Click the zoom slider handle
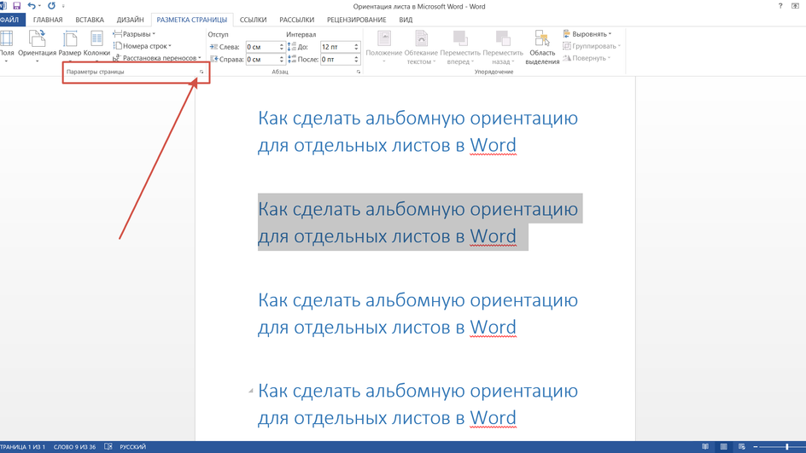 787,447
